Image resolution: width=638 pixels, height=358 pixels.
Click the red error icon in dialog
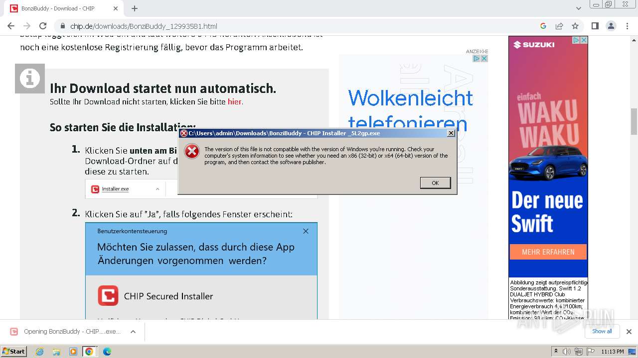pyautogui.click(x=192, y=152)
